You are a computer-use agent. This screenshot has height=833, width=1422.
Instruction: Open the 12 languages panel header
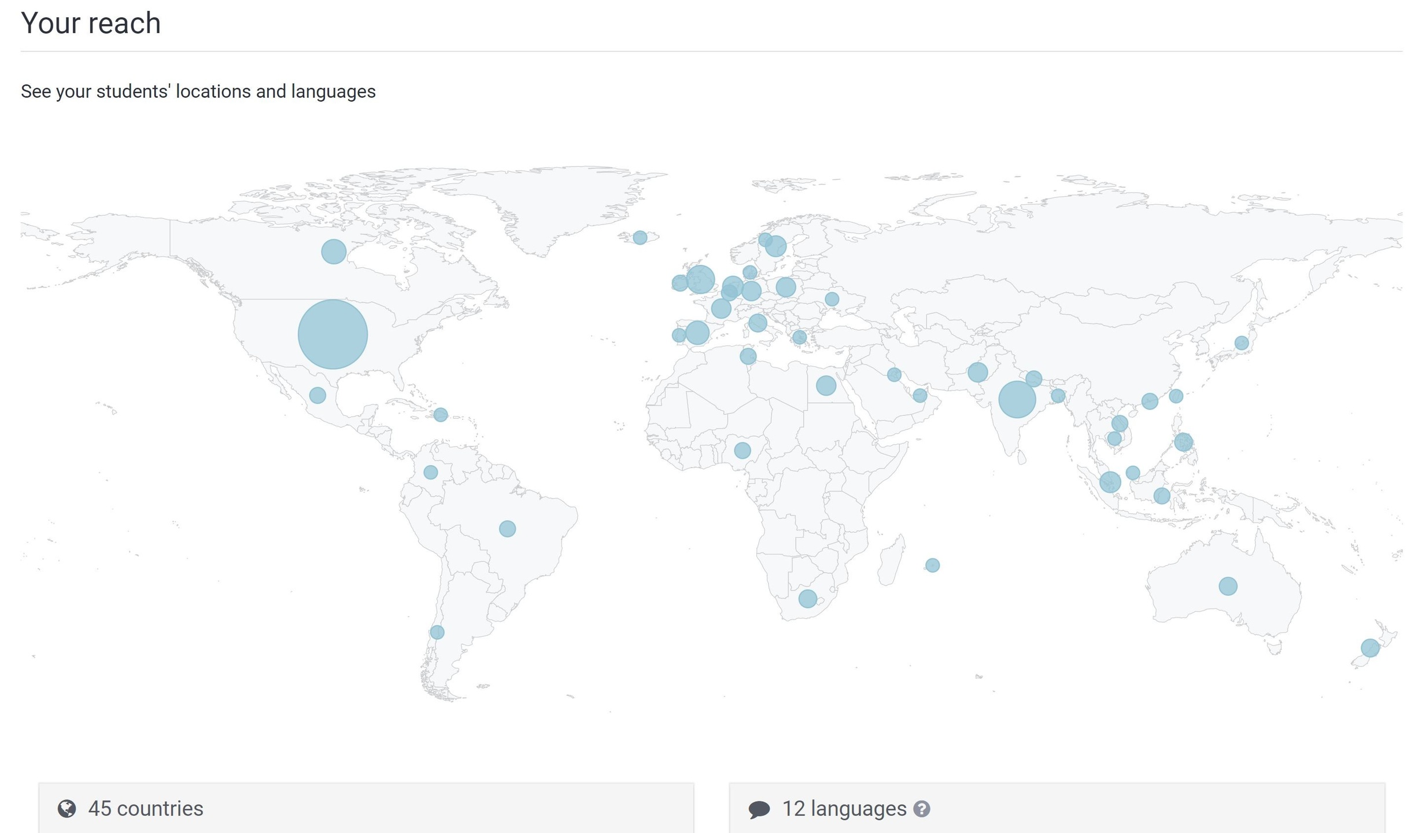(x=844, y=809)
